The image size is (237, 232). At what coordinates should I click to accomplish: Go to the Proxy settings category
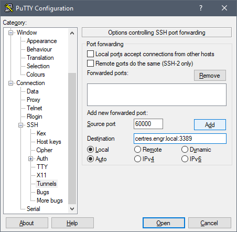click(34, 100)
